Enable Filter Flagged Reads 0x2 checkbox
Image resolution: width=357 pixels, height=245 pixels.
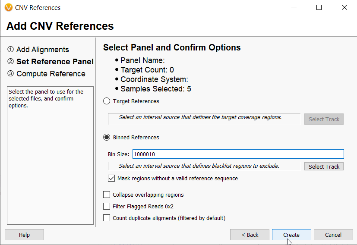click(107, 206)
